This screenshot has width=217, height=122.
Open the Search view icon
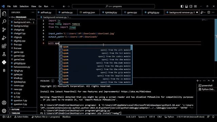tap(4, 22)
